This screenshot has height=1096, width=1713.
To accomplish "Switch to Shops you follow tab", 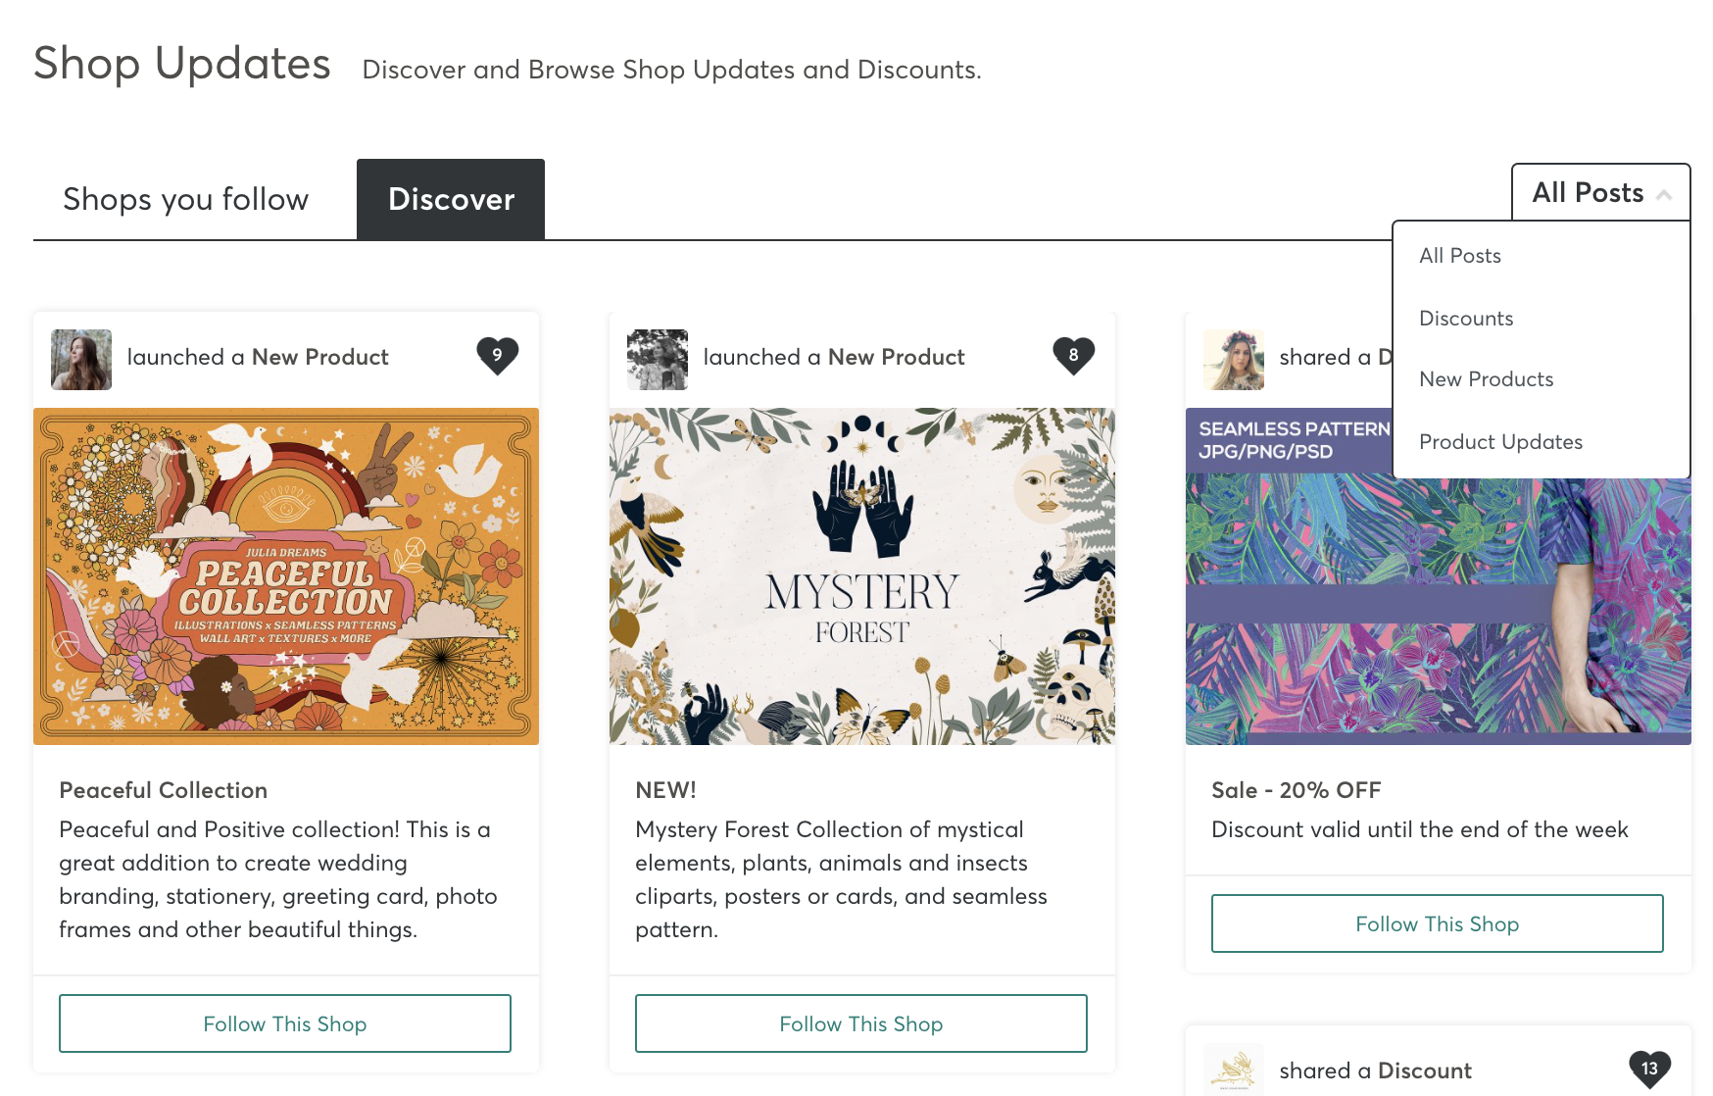I will coord(186,200).
